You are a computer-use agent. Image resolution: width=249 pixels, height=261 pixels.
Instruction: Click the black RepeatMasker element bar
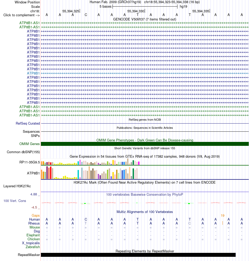click(138, 255)
